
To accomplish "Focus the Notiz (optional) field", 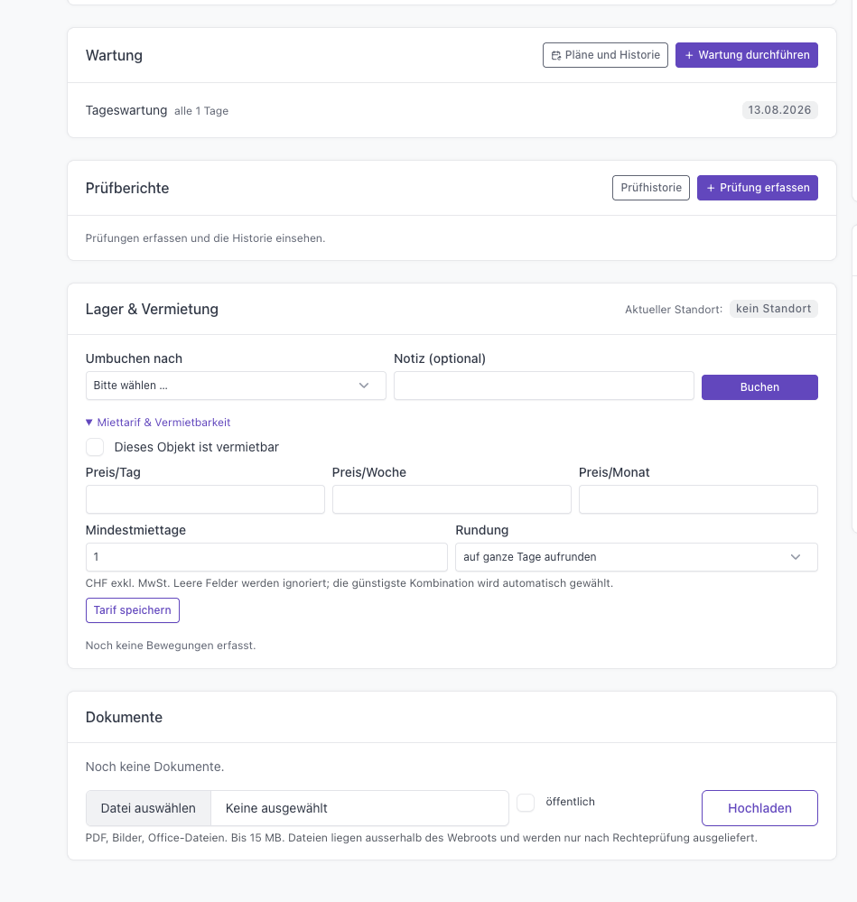I will click(545, 386).
